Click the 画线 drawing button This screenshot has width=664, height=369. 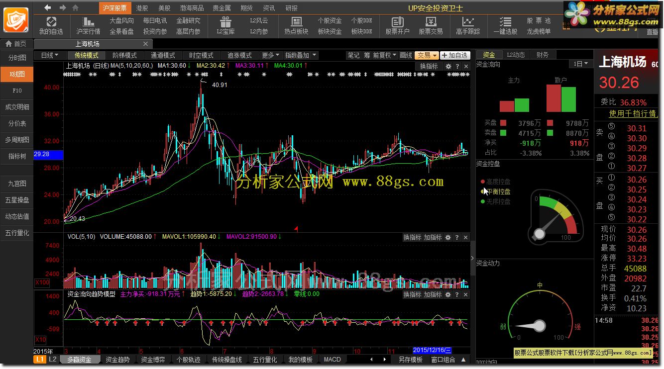point(406,55)
